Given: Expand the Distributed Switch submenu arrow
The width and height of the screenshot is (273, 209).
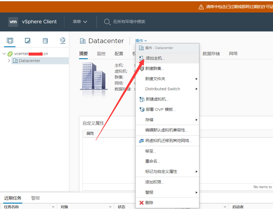Looking at the screenshot, I should coord(196,89).
